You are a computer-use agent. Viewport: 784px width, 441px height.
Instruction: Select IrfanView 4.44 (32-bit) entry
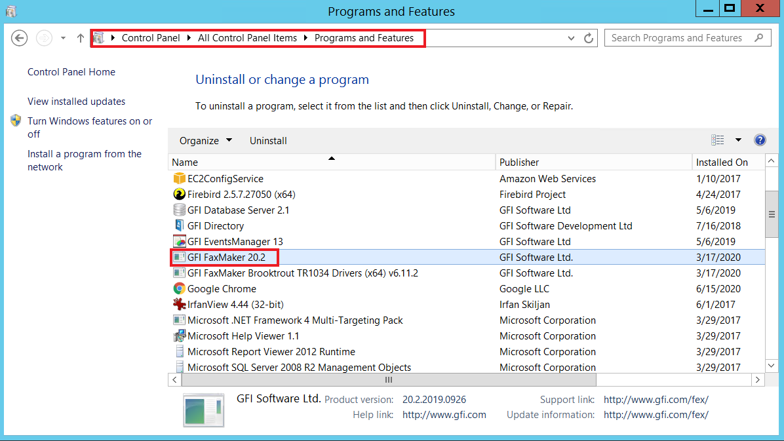point(235,304)
